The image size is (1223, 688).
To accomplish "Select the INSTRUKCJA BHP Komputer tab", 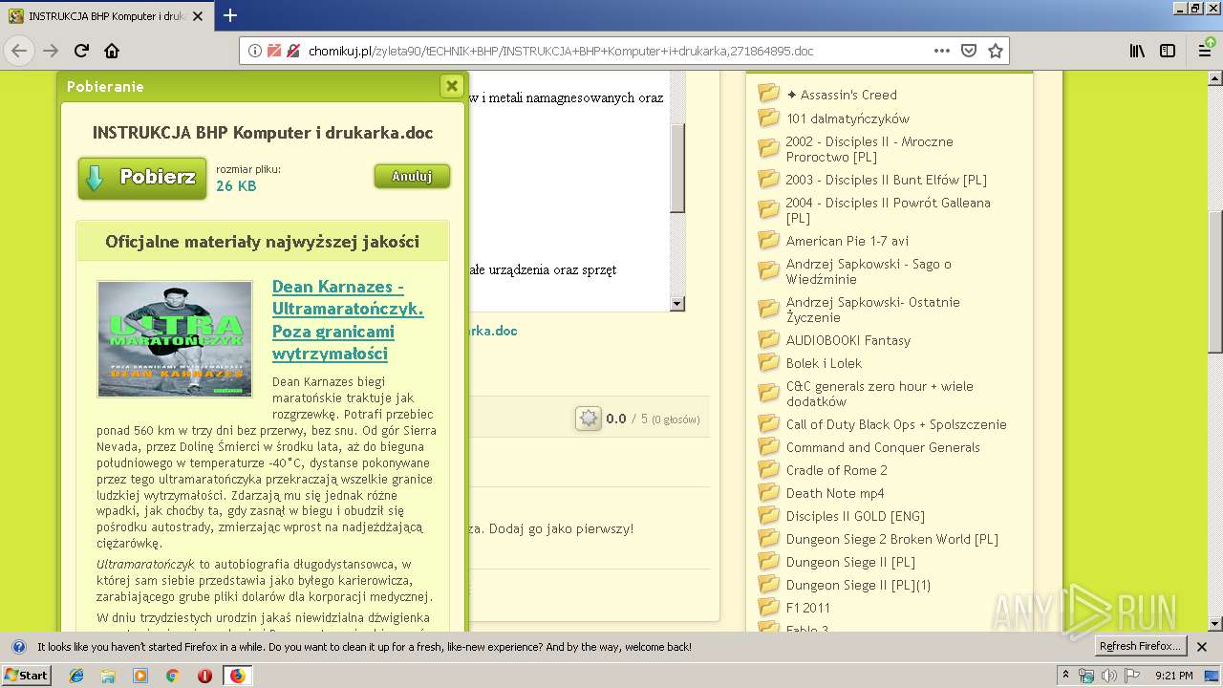I will tap(106, 16).
